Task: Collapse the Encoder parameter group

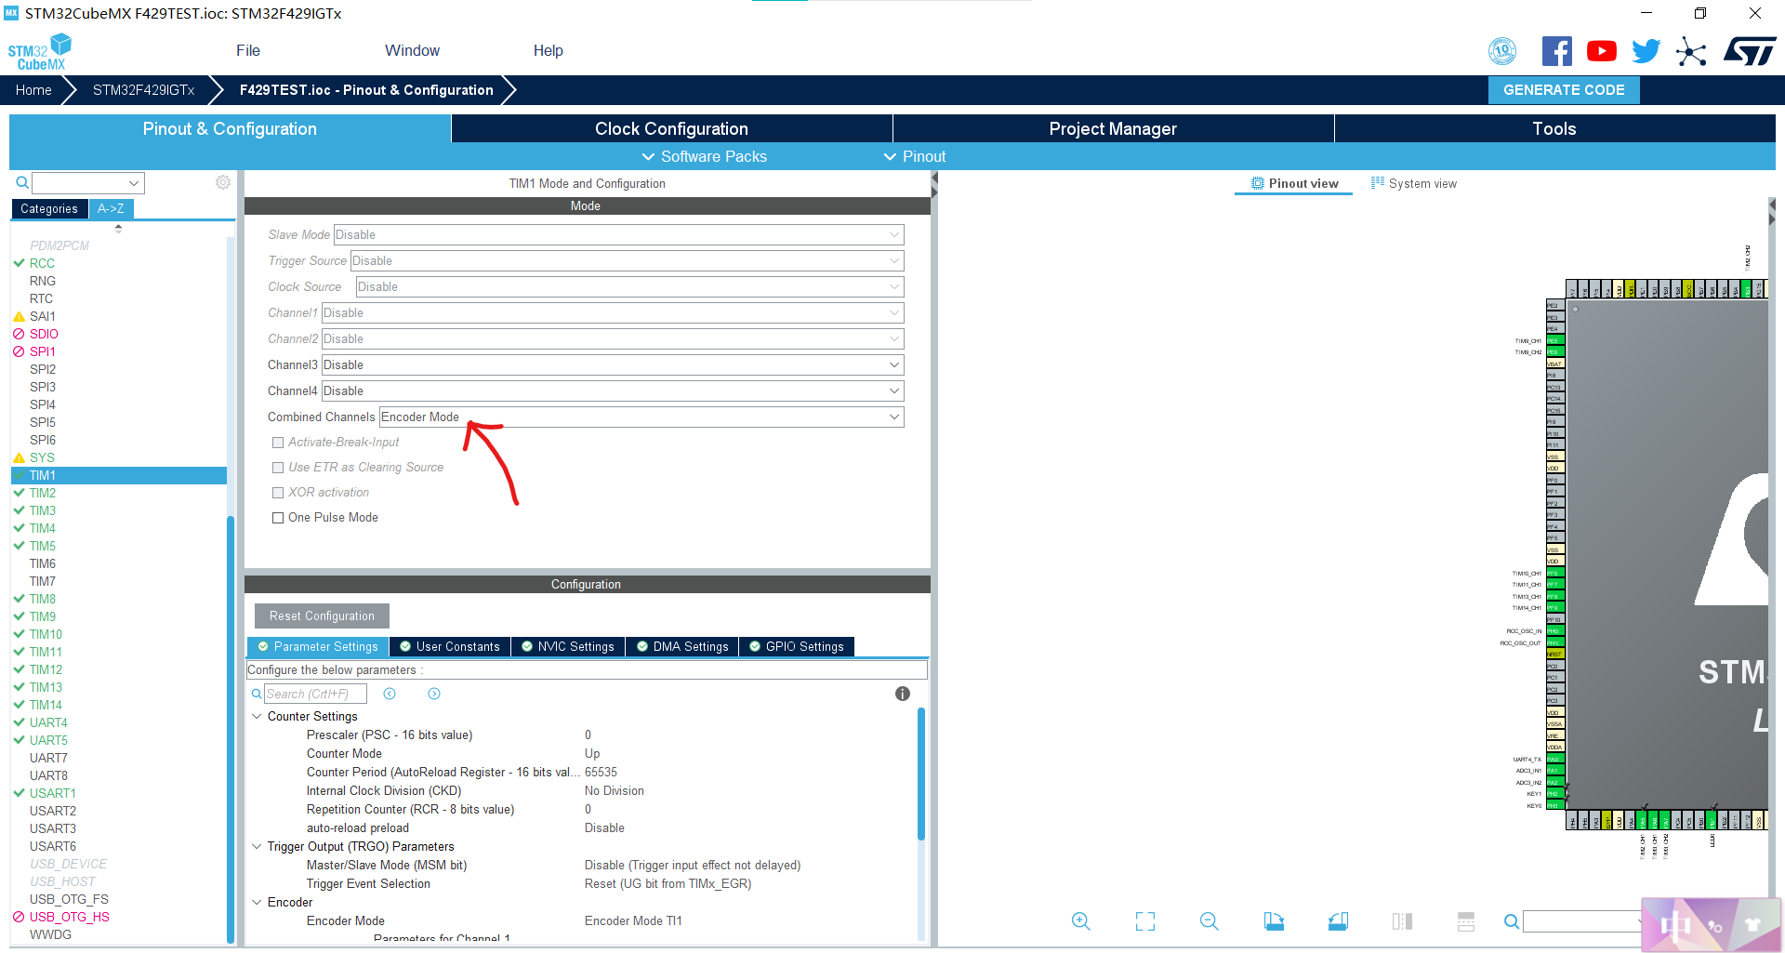Action: 258,903
